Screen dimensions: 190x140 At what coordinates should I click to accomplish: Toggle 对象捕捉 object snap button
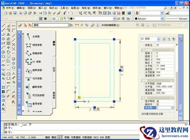click(76, 137)
